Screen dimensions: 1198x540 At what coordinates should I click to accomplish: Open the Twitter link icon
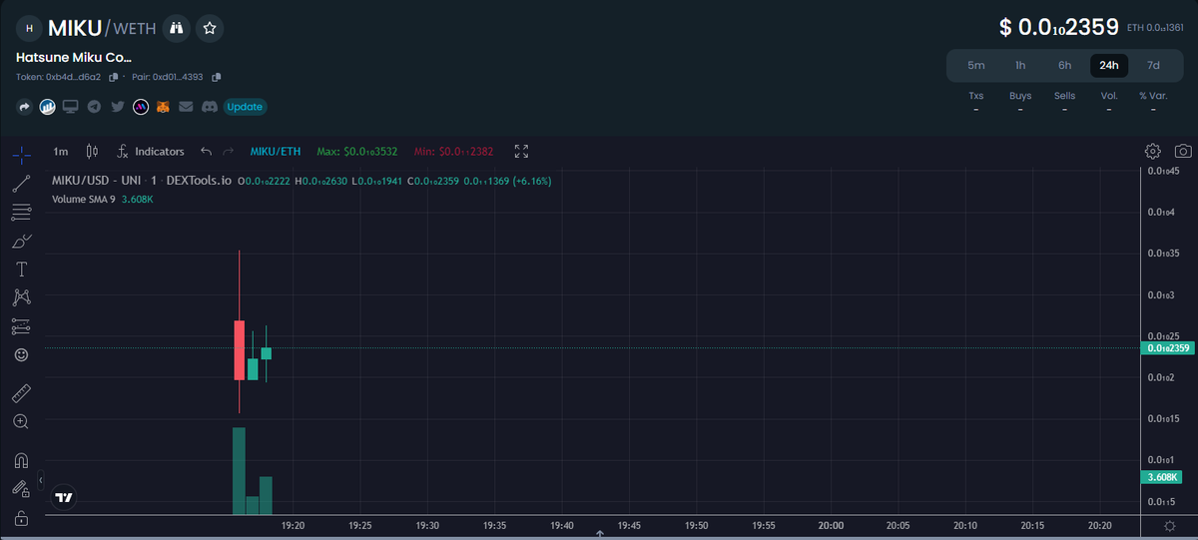118,106
